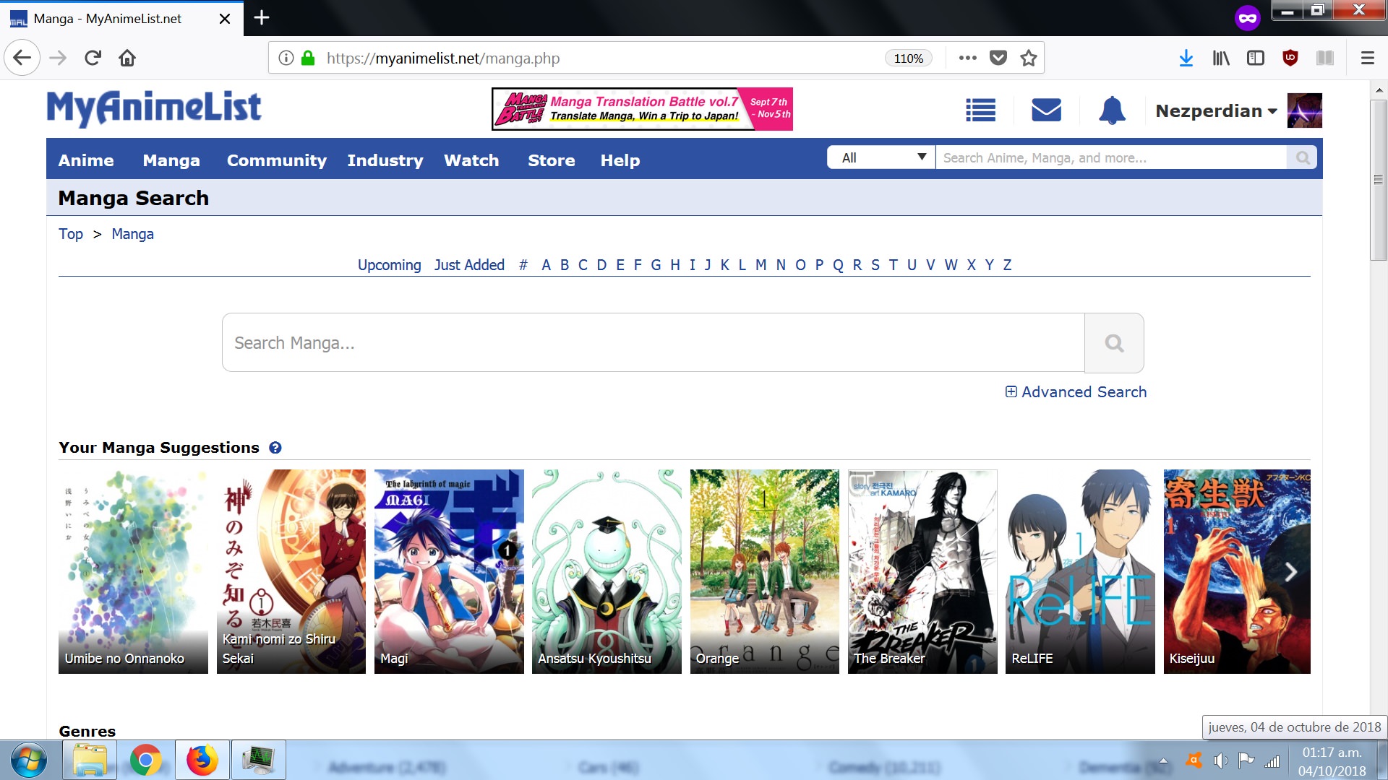Browse manga starting with letter Z
This screenshot has width=1388, height=780.
coord(1007,265)
